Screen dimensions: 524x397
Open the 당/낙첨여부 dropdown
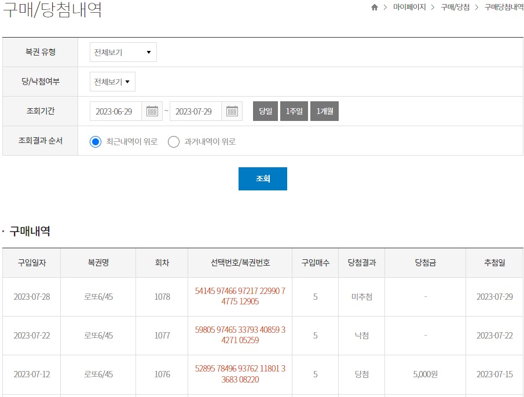point(112,81)
